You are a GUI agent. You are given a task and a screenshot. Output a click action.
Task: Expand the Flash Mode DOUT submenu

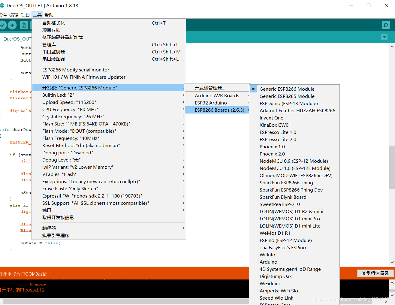(109, 131)
